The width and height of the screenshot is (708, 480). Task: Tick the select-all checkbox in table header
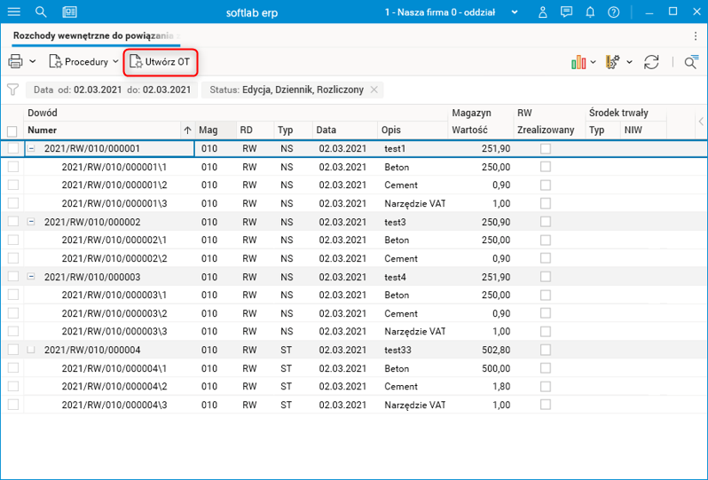pyautogui.click(x=12, y=130)
